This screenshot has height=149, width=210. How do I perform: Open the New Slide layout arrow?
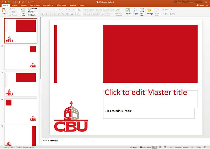26,10
